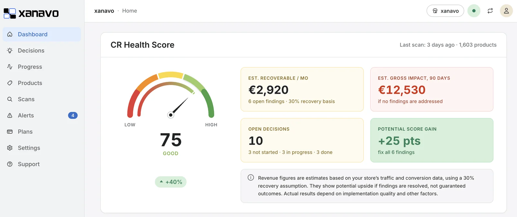
Task: Click the Home breadcrumb
Action: (130, 11)
